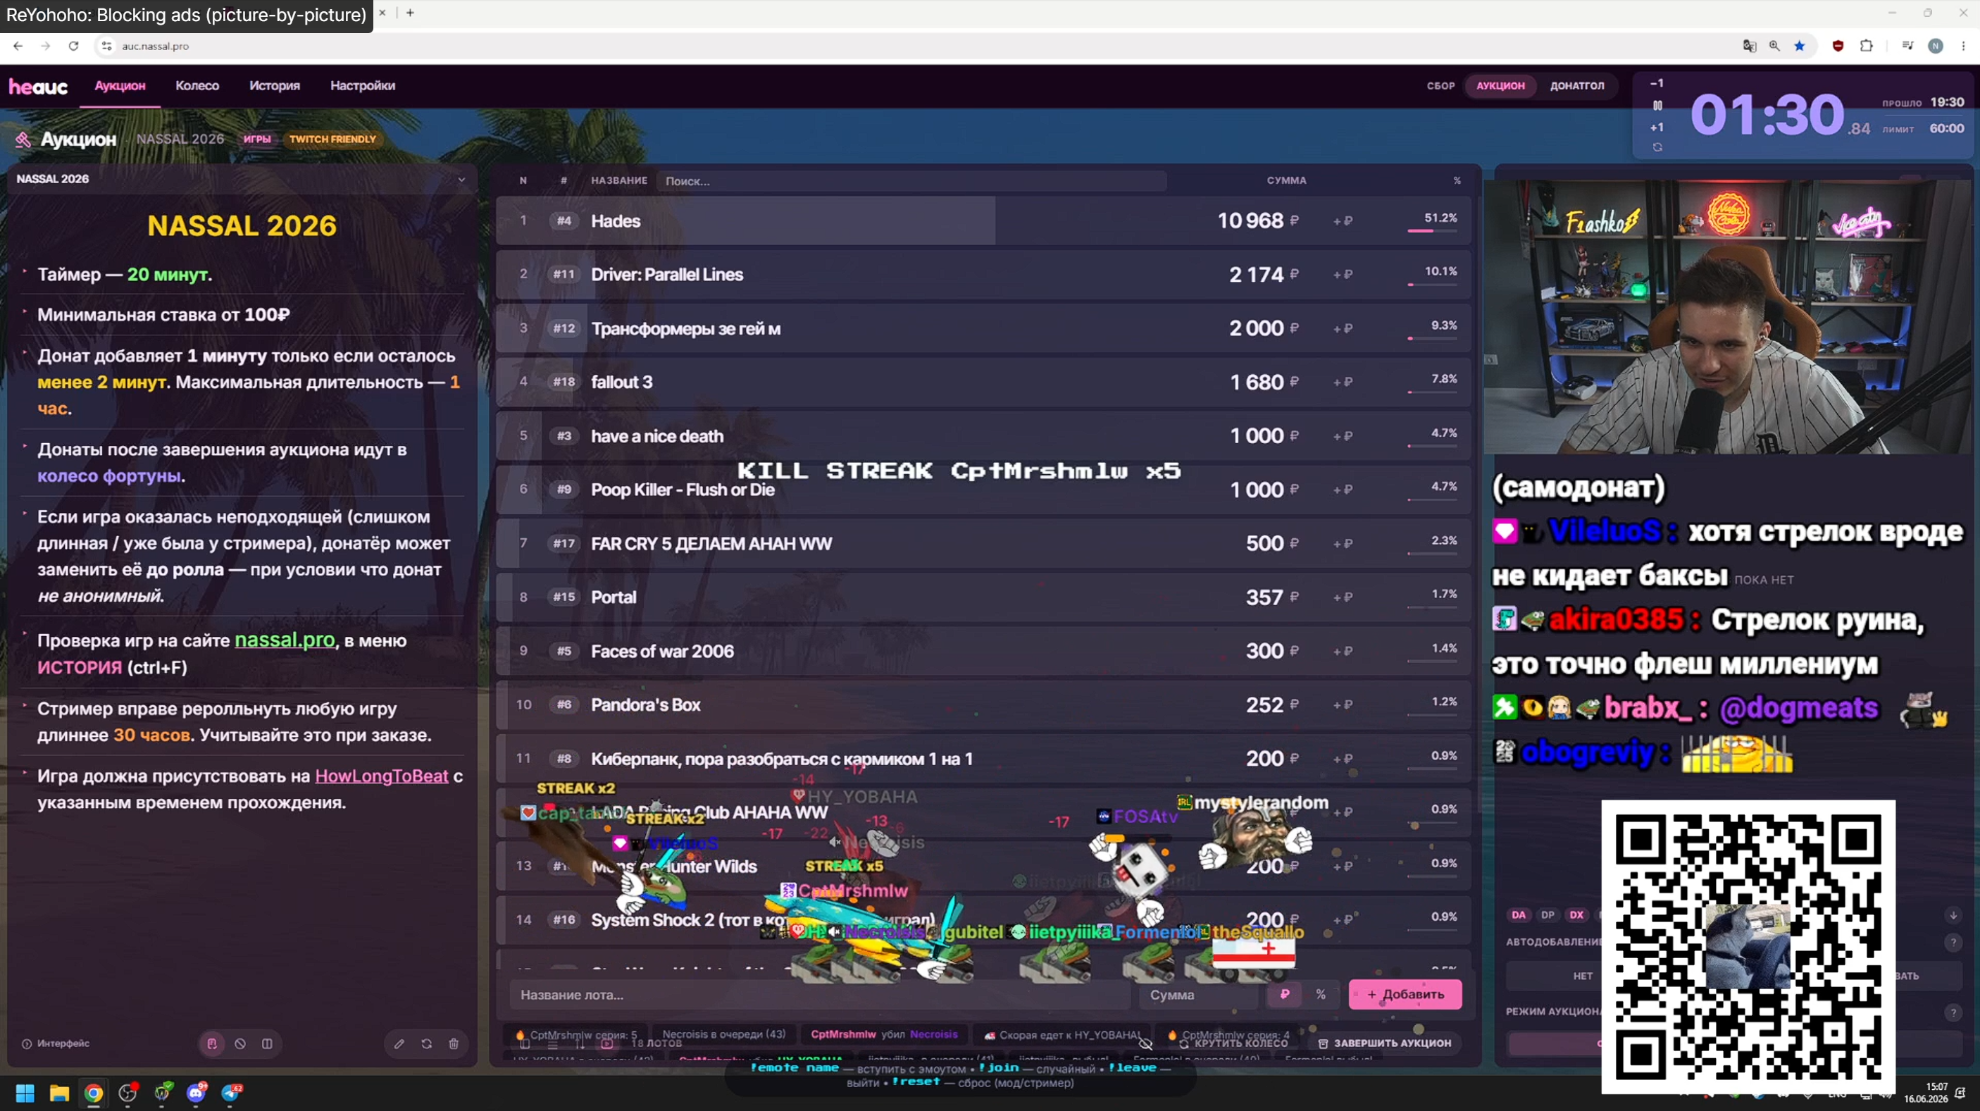The height and width of the screenshot is (1111, 1980).
Task: Open the Windows Start menu
Action: point(25,1093)
